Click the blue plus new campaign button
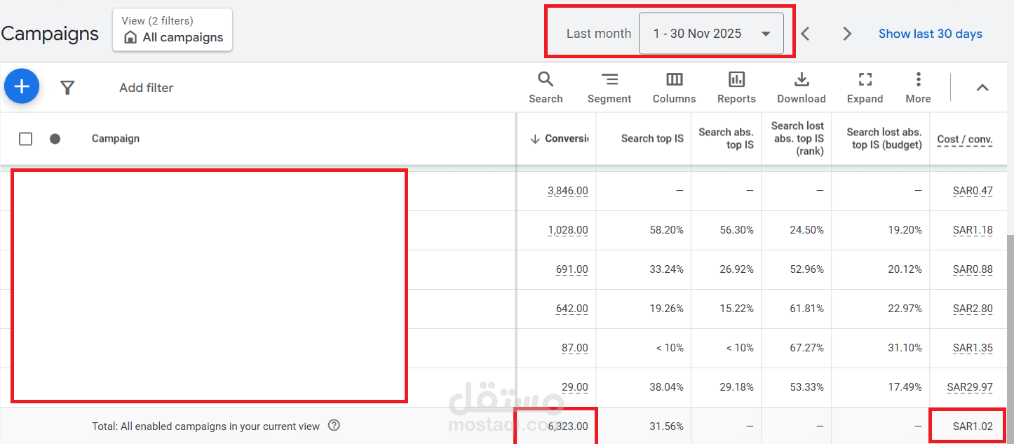 (22, 87)
